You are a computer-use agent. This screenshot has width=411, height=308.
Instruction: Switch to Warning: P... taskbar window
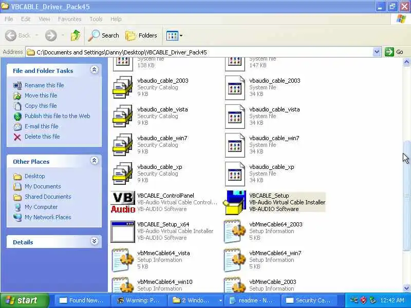[138, 300]
